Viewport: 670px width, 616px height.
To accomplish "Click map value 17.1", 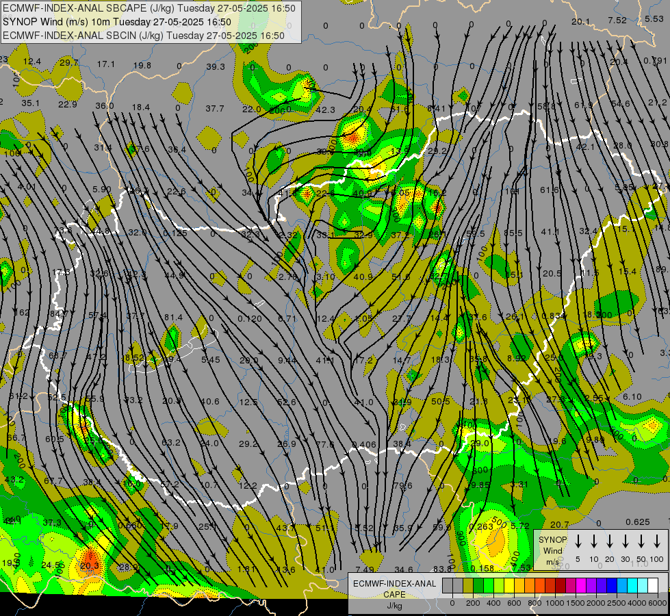I will tap(106, 64).
